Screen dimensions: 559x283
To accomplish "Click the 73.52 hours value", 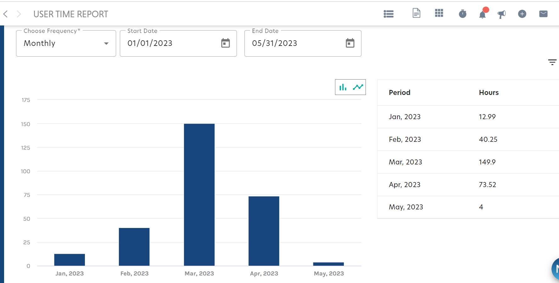I will 487,185.
